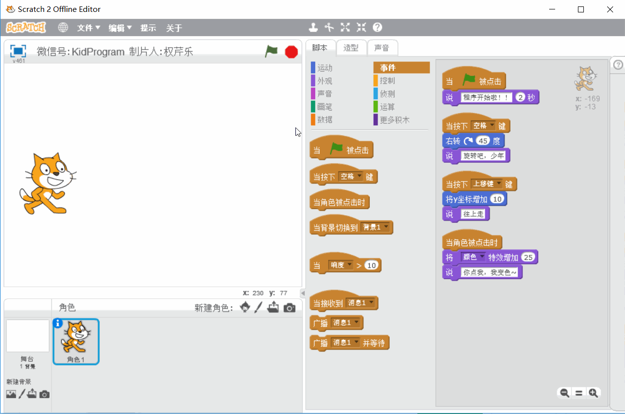
Task: Open 背景1 dropdown on backdrop switch block
Action: pos(375,228)
